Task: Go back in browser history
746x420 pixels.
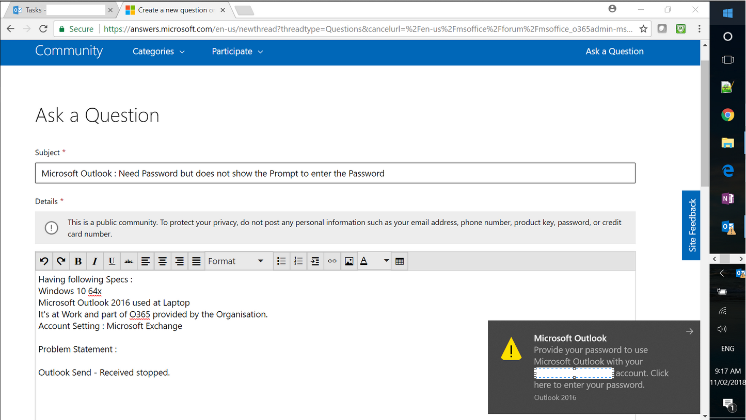Action: (10, 29)
